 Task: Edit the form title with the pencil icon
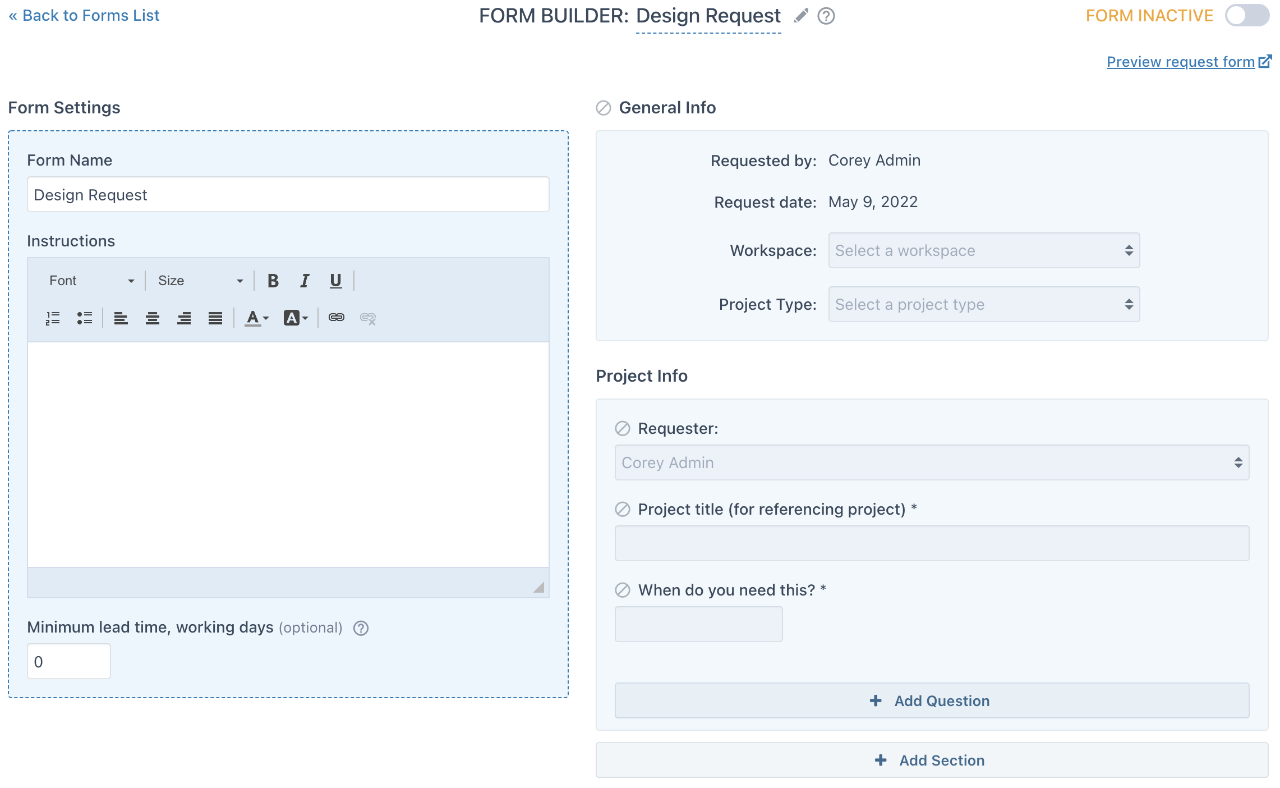point(800,16)
